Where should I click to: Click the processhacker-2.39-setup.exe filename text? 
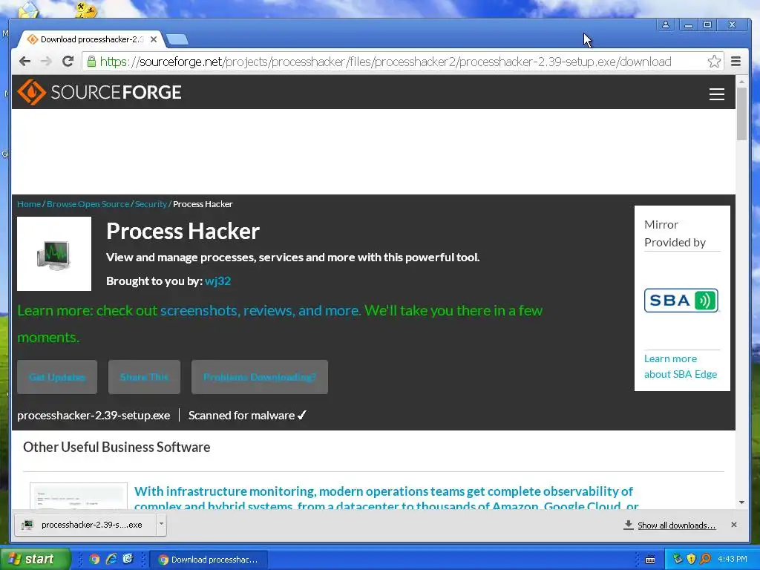click(94, 416)
